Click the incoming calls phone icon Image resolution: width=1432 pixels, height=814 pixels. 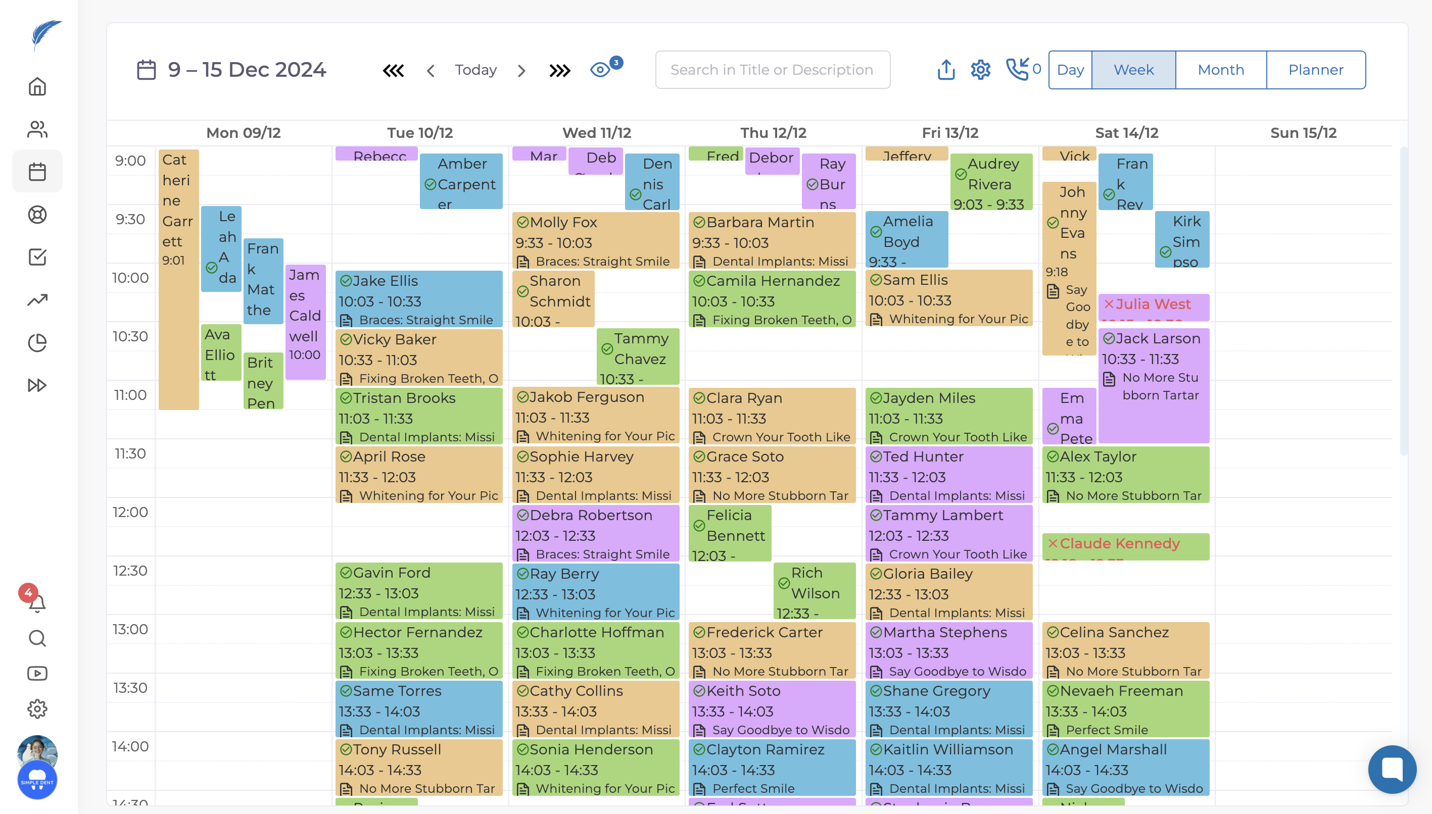click(1017, 70)
